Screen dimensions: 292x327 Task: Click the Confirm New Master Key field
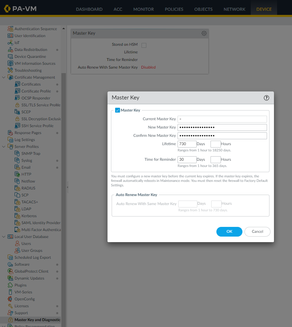point(222,136)
